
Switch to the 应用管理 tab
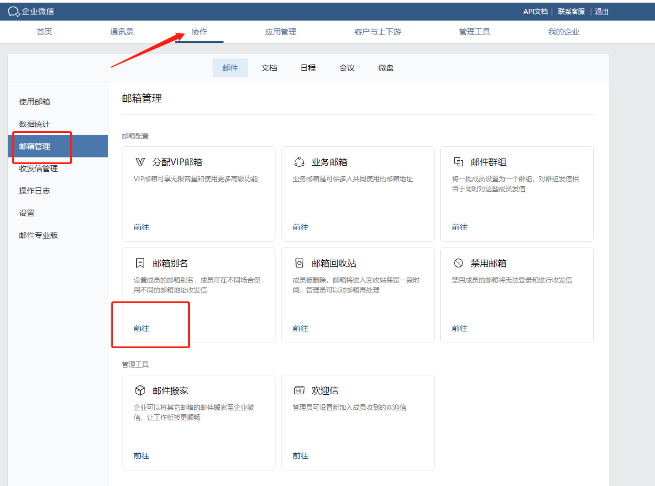[x=280, y=32]
